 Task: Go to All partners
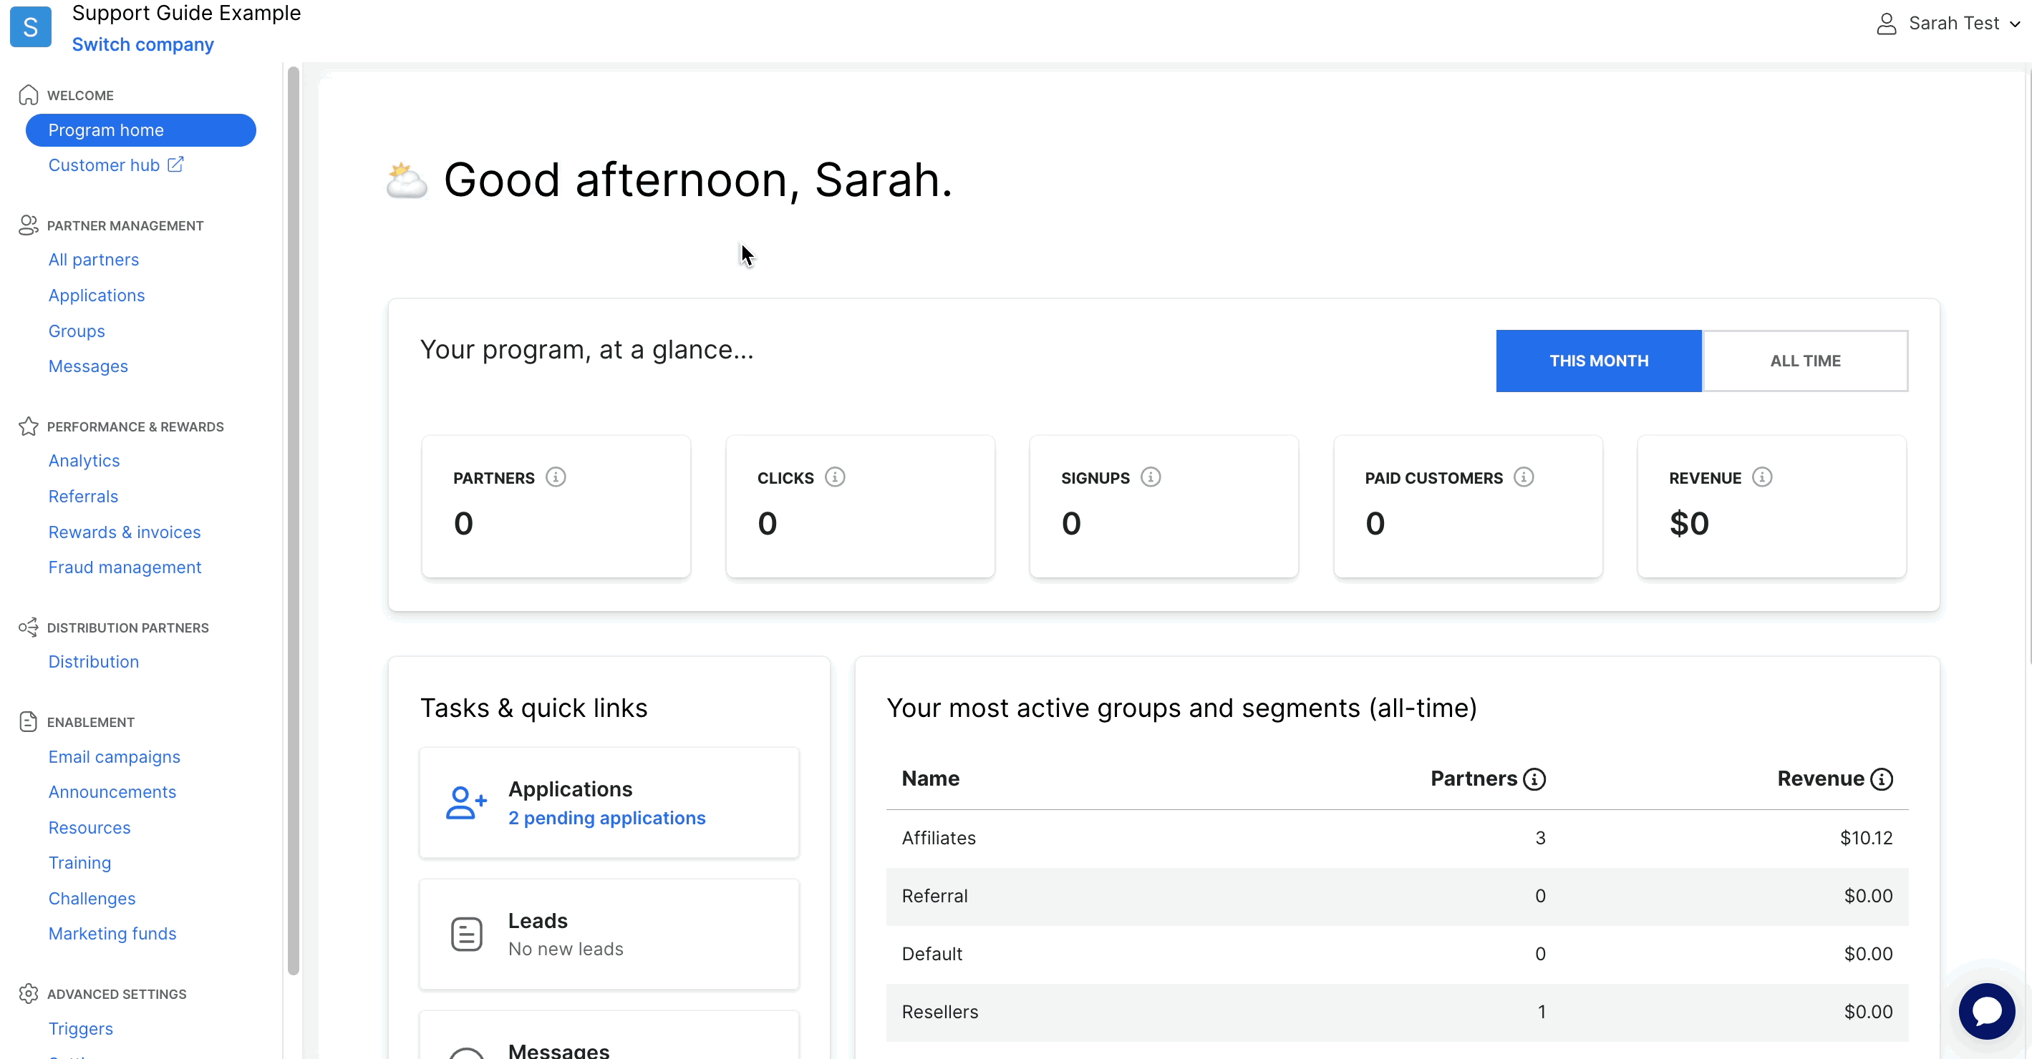point(93,260)
